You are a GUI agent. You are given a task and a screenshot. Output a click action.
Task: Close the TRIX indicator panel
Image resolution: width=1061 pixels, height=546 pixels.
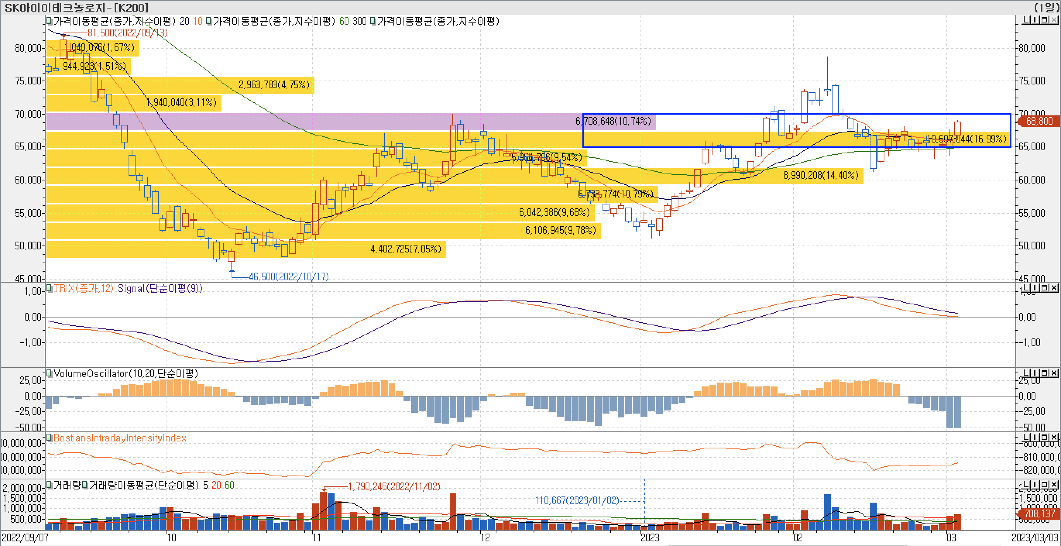point(1054,288)
